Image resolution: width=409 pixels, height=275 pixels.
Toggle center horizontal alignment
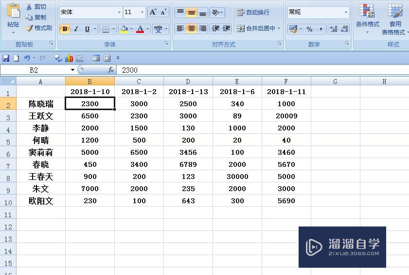click(192, 28)
